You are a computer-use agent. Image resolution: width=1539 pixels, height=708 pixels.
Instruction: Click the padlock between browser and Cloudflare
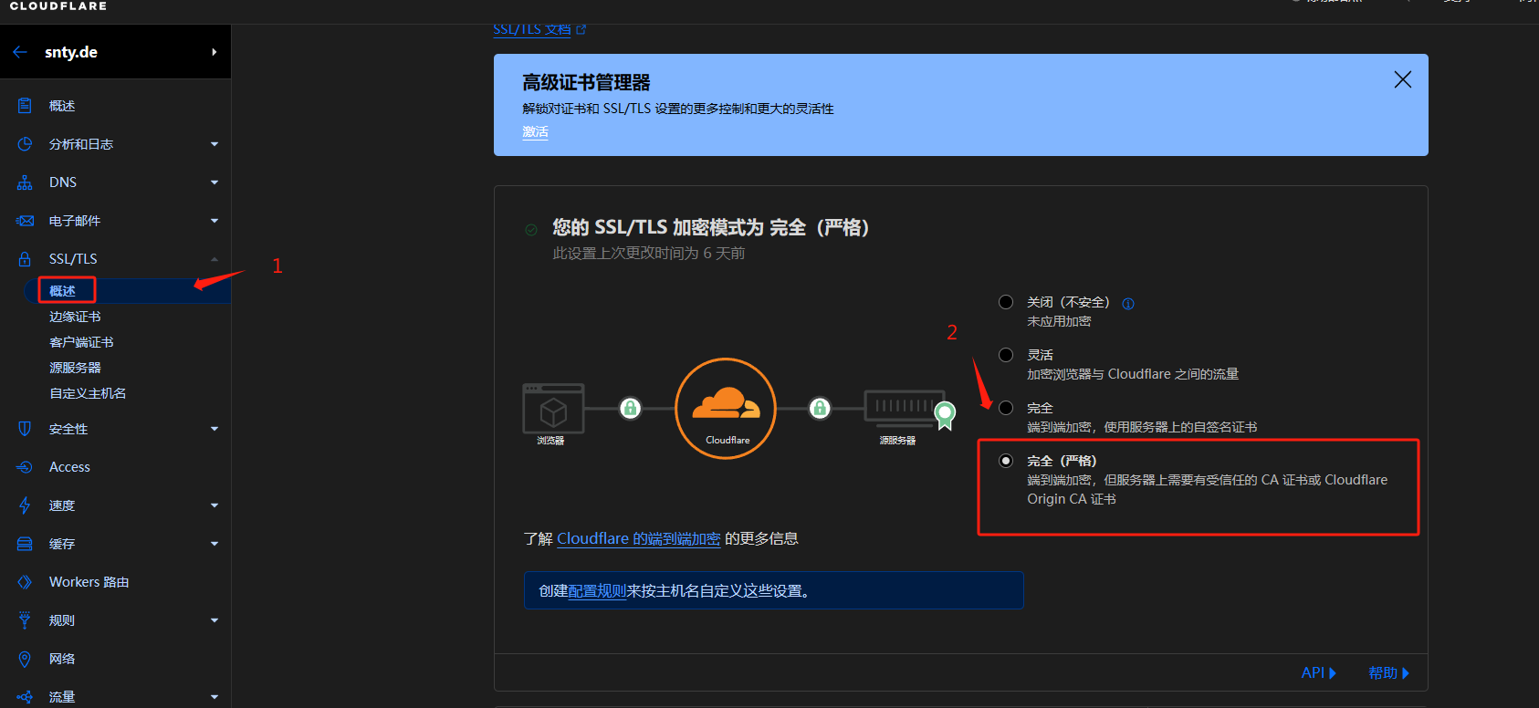point(630,408)
